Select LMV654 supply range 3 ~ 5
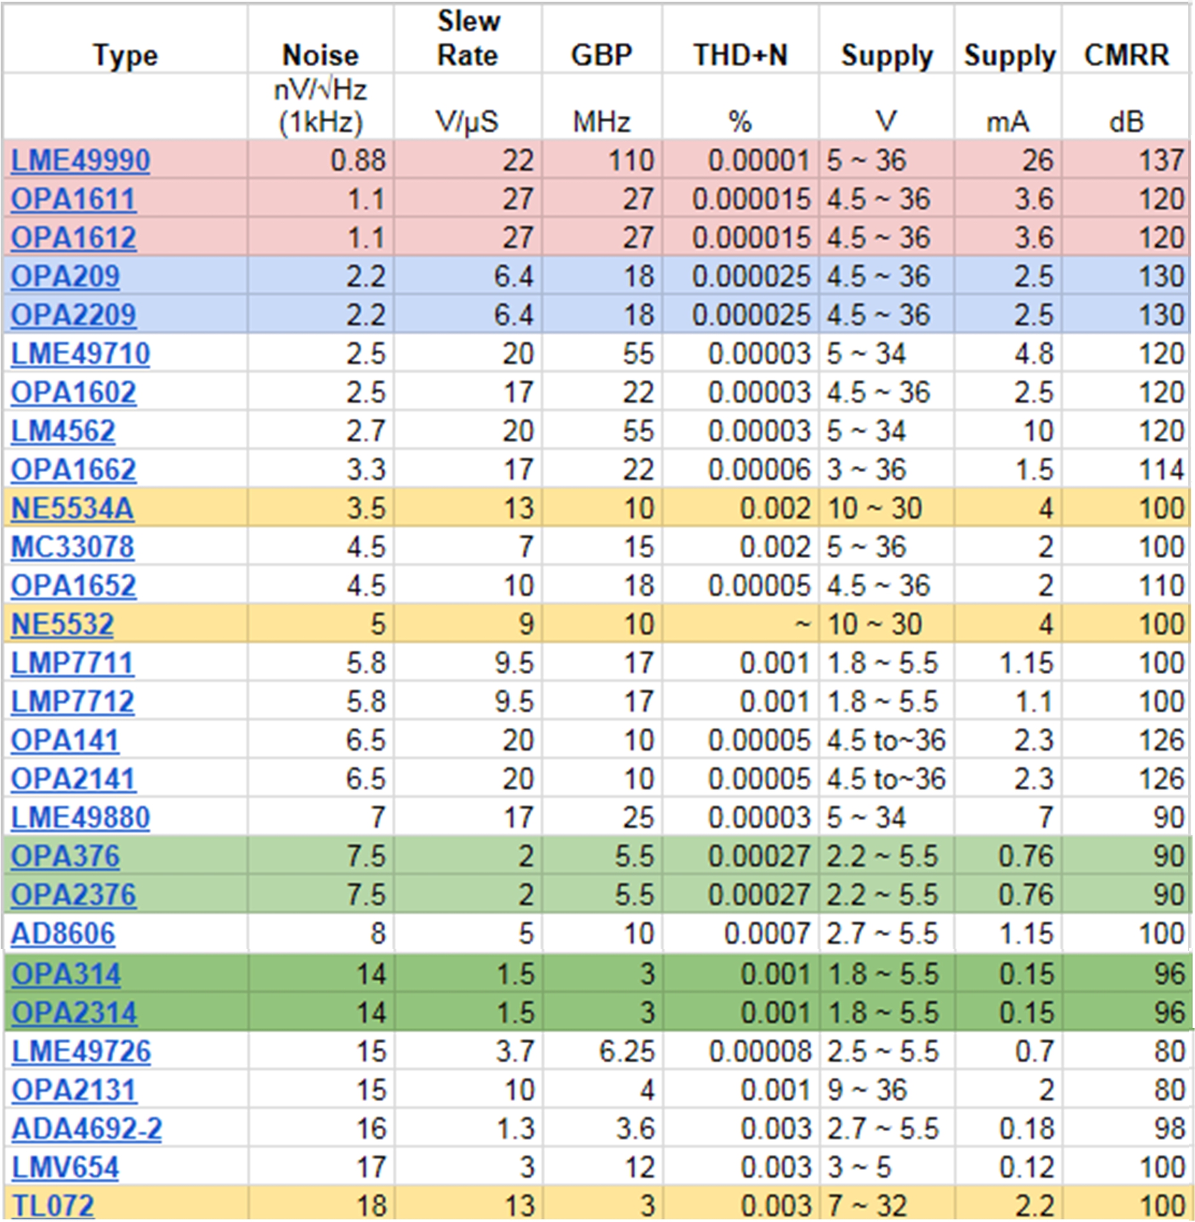The image size is (1195, 1222). (x=858, y=1168)
